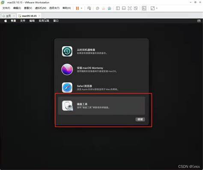Screen dimensions: 203x170
Task: Select 从时间机器恢复 option text
Action: 86,50
